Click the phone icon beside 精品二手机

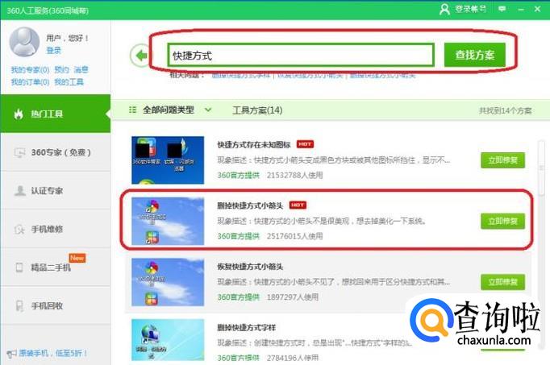pos(19,268)
